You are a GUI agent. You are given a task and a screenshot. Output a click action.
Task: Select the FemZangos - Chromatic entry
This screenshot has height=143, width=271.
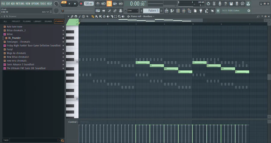(x=18, y=42)
